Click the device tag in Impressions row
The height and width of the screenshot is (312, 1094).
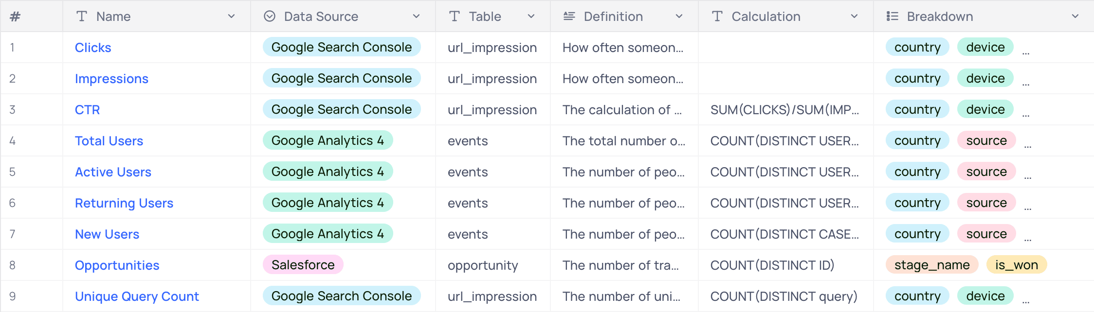pos(985,78)
